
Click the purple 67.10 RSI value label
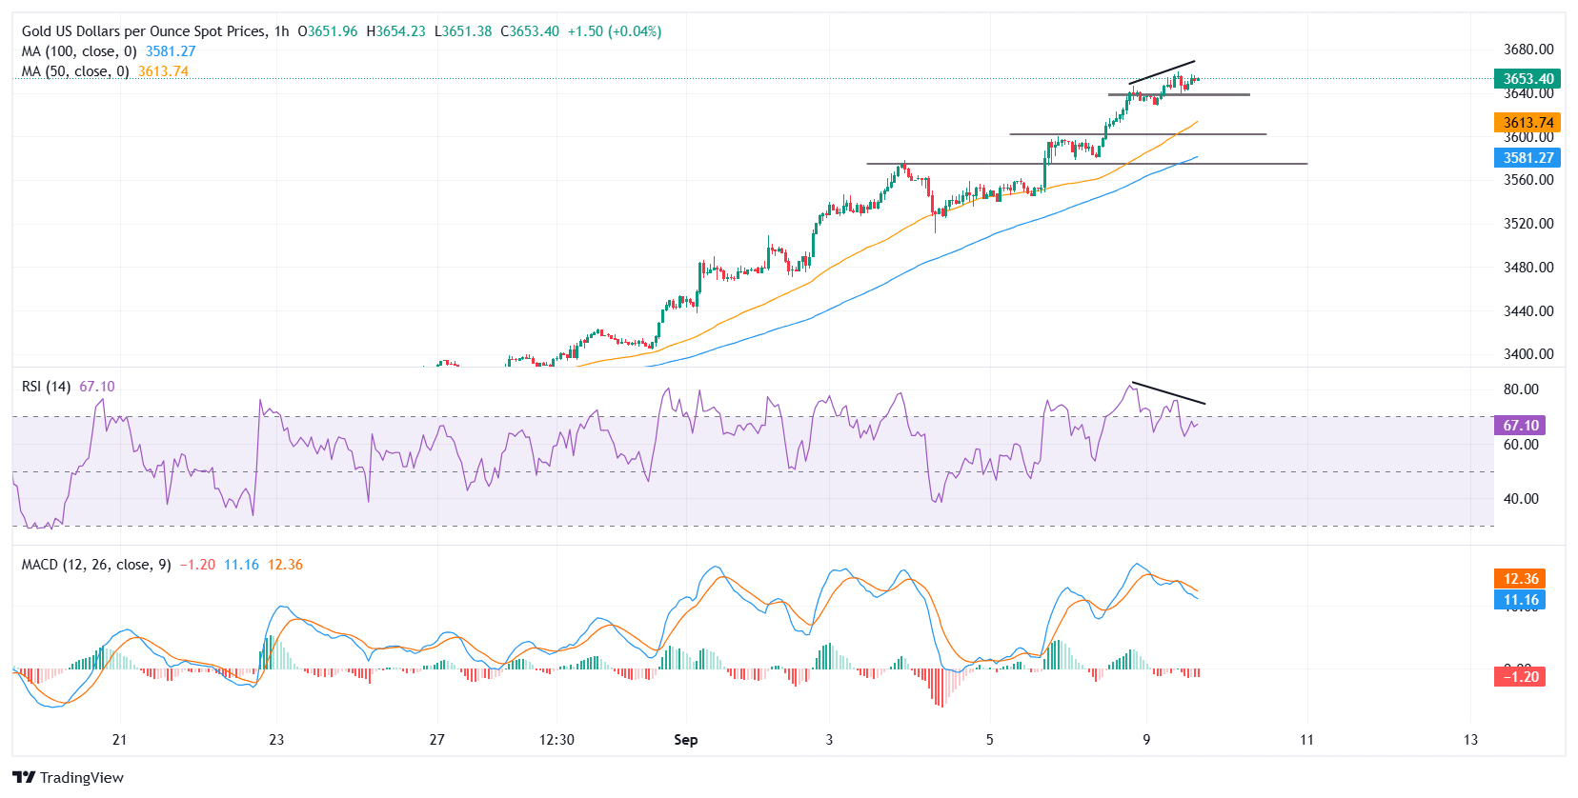1520,426
